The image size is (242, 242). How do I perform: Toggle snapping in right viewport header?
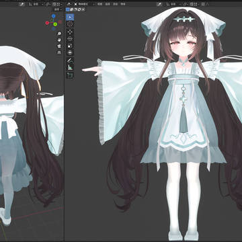click(192, 4)
